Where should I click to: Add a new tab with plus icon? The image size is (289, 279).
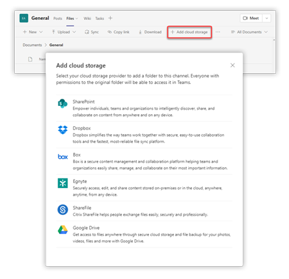coord(110,18)
